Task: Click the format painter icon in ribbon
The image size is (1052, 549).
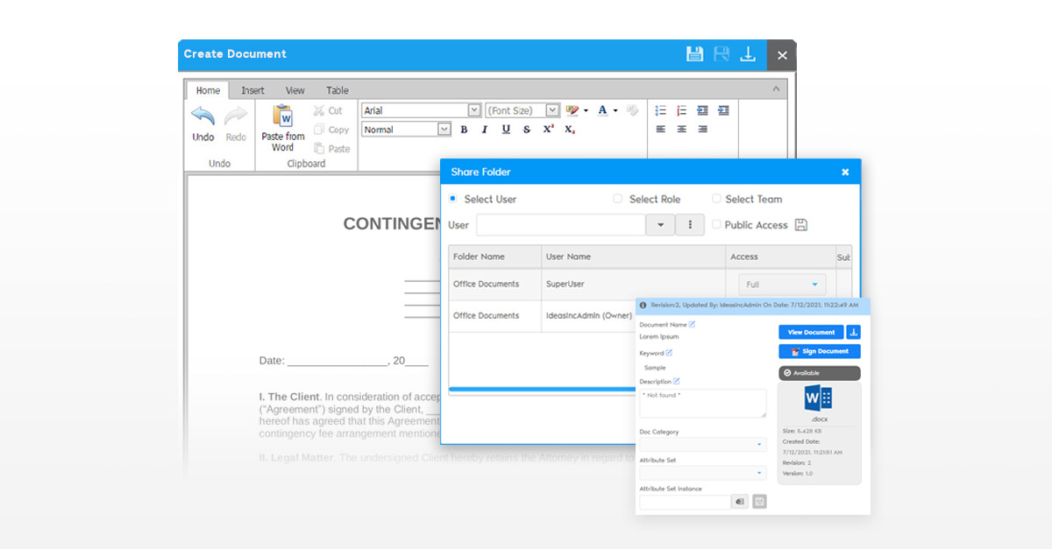Action: click(x=633, y=110)
